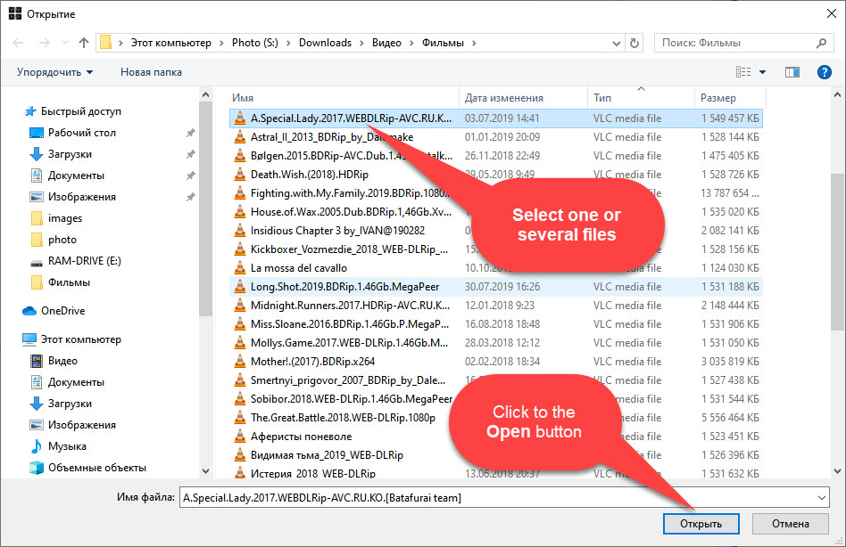Open Быстрый доступ in navigation pane
Viewport: 846px width, 547px height.
(x=81, y=111)
